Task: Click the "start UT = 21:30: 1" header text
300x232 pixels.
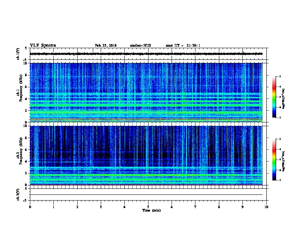Action: coord(183,45)
